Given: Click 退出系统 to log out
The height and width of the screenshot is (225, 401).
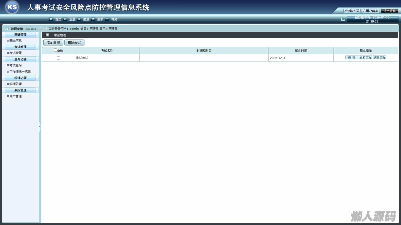Looking at the screenshot, I should click(x=389, y=11).
